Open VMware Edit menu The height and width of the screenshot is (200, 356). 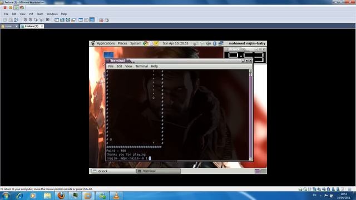tap(14, 14)
